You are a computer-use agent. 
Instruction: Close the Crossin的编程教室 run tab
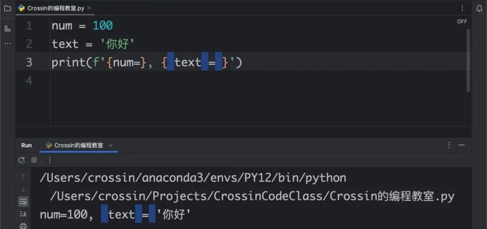click(x=111, y=145)
